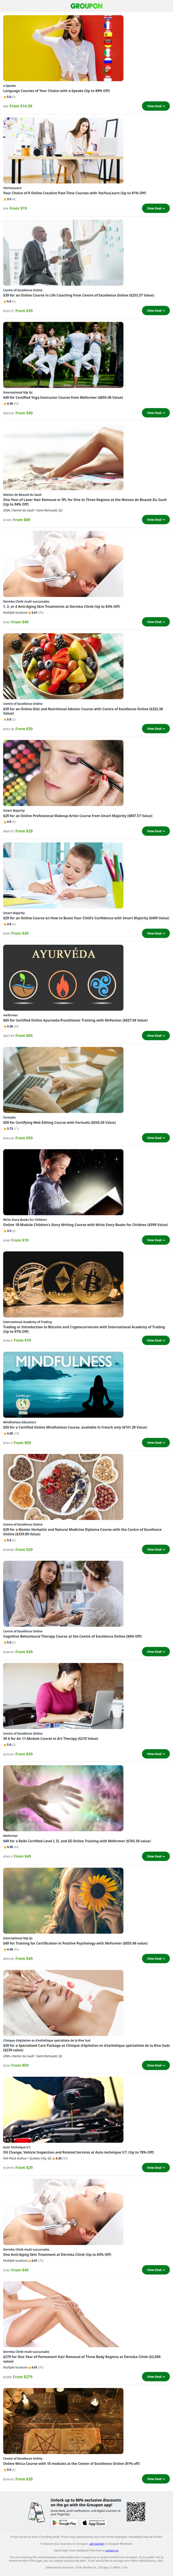Viewport: 173px width, 2576px height.
Task: View Deal for VectiveLearn creative courses
Action: [156, 208]
